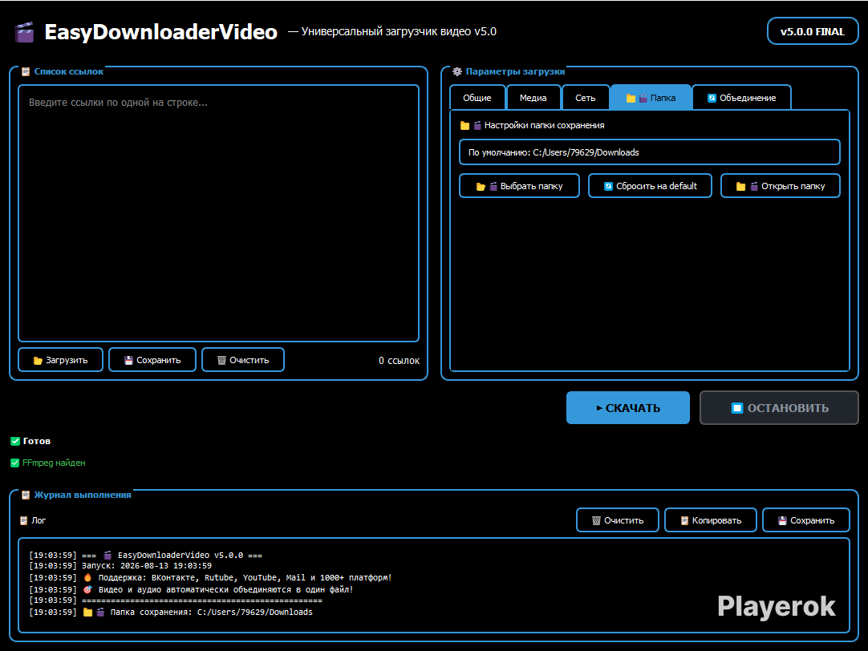The image size is (868, 651).
Task: Click Сбросить на default button
Action: [650, 186]
